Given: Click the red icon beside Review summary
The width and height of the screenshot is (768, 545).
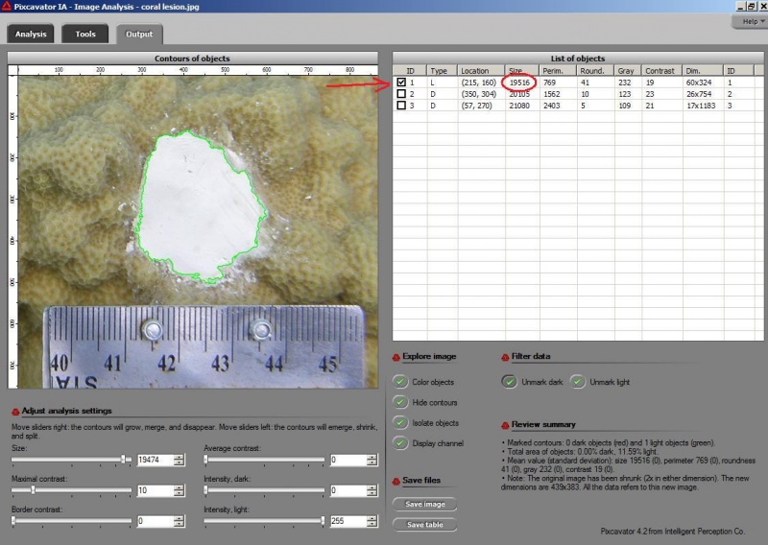Looking at the screenshot, I should coord(505,425).
